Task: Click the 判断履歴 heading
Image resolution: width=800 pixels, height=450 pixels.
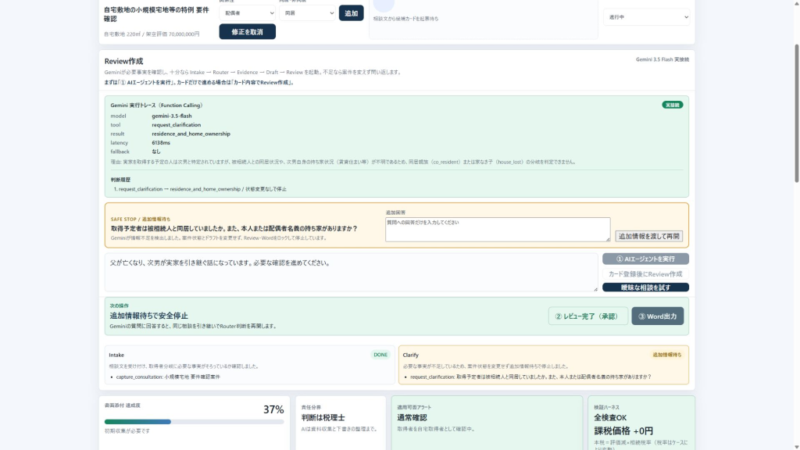Action: pyautogui.click(x=120, y=180)
